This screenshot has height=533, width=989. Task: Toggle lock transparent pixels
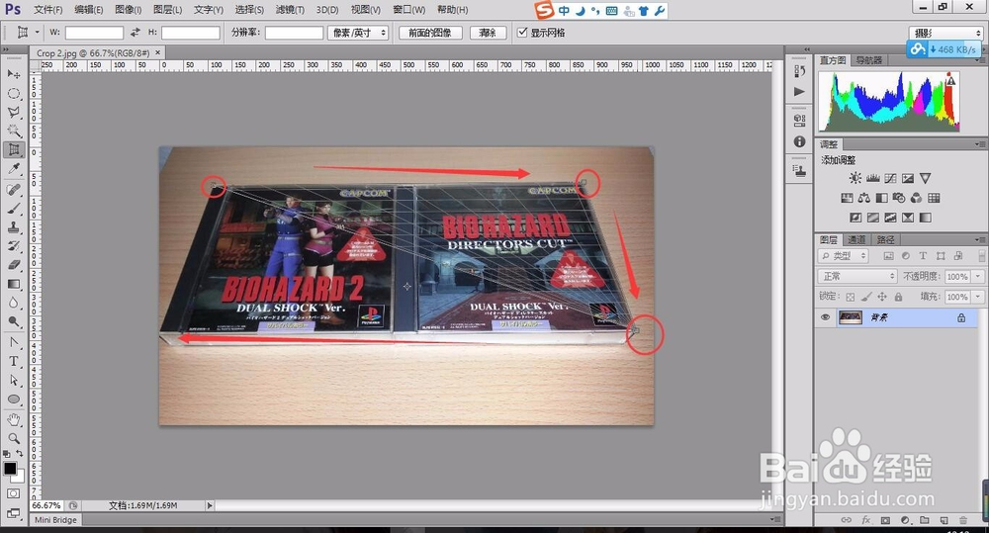click(851, 297)
